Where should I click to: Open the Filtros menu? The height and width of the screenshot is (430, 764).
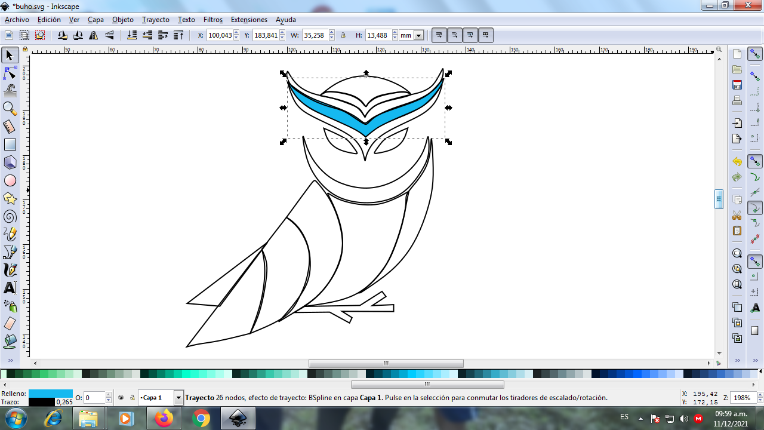click(213, 20)
